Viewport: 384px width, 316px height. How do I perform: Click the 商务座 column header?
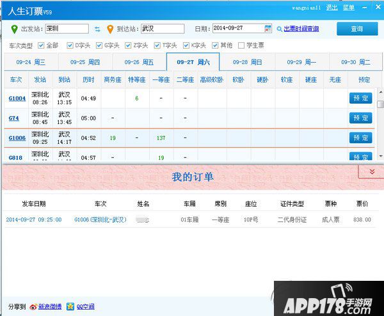point(113,79)
